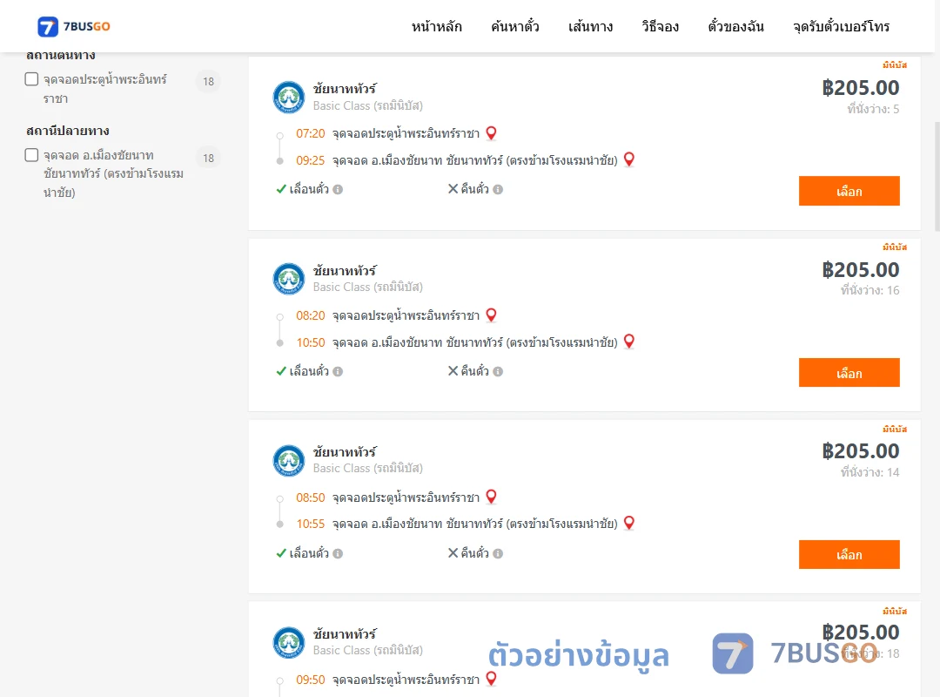The image size is (940, 697).
Task: Open map pin for 10:50 arrival stop
Action: click(x=629, y=342)
